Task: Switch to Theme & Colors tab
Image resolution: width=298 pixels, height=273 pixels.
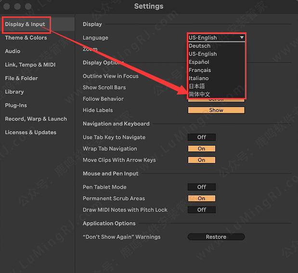Action: 26,38
